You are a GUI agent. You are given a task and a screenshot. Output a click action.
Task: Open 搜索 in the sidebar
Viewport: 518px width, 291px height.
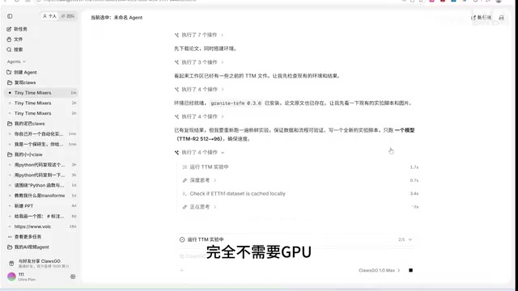(x=15, y=49)
